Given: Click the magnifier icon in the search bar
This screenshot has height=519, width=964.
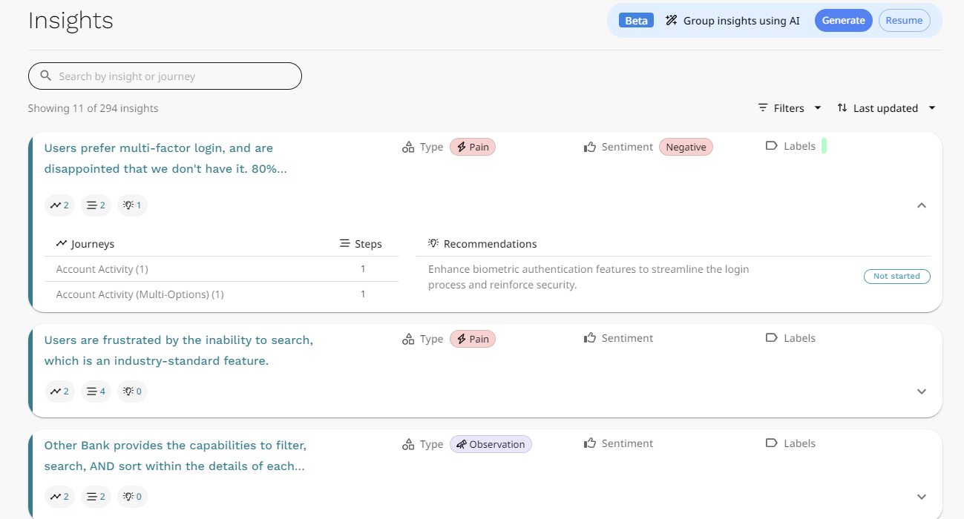Looking at the screenshot, I should pyautogui.click(x=45, y=76).
